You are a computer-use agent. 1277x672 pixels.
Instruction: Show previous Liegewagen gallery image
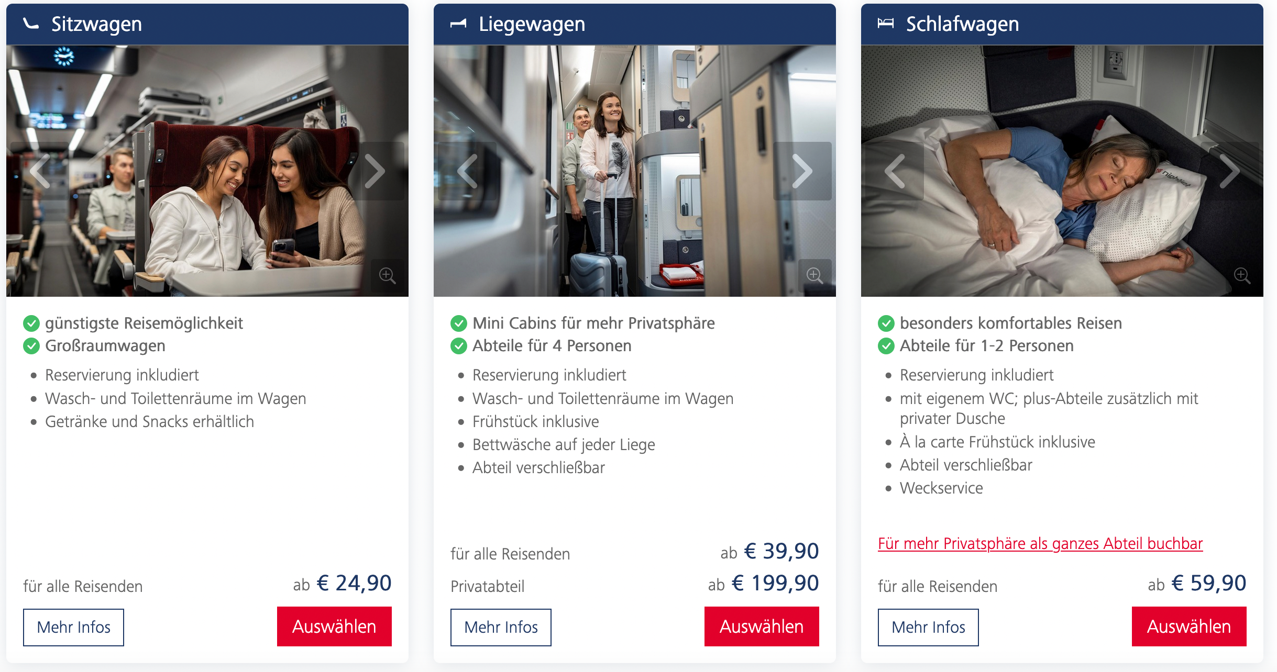(467, 171)
